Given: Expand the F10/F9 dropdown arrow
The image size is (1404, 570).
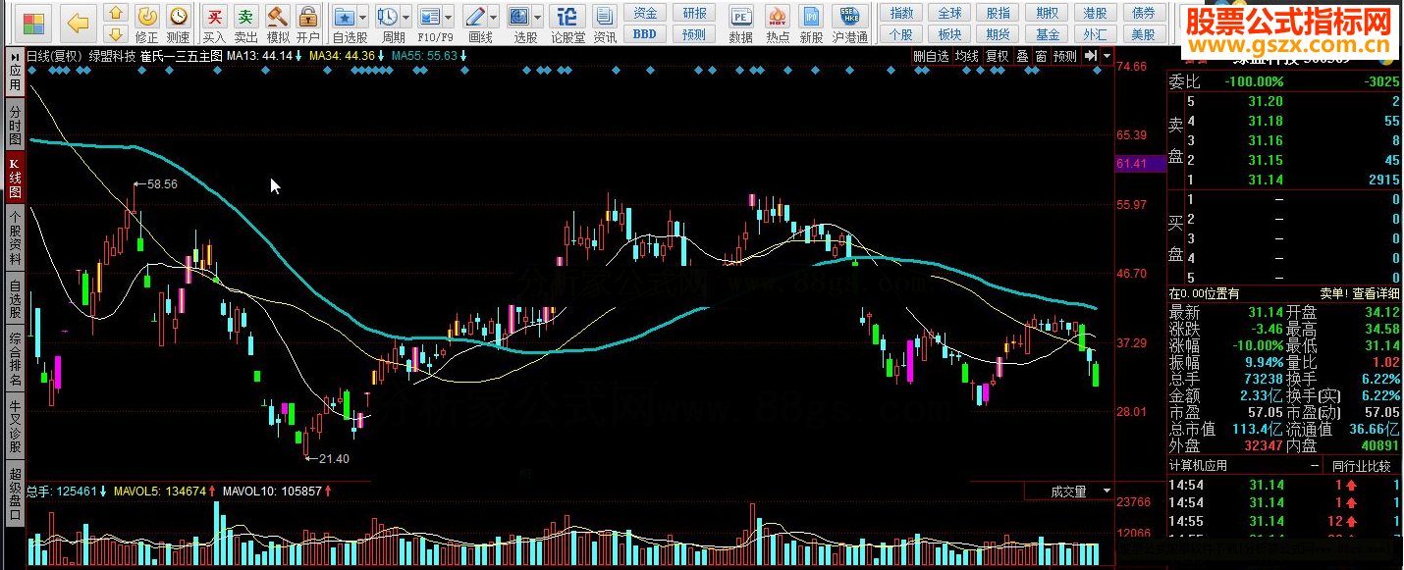Looking at the screenshot, I should tap(448, 18).
